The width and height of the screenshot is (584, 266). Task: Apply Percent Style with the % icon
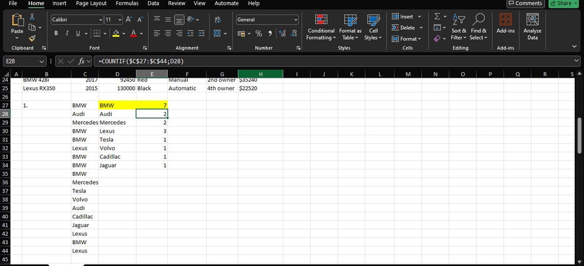pos(259,33)
